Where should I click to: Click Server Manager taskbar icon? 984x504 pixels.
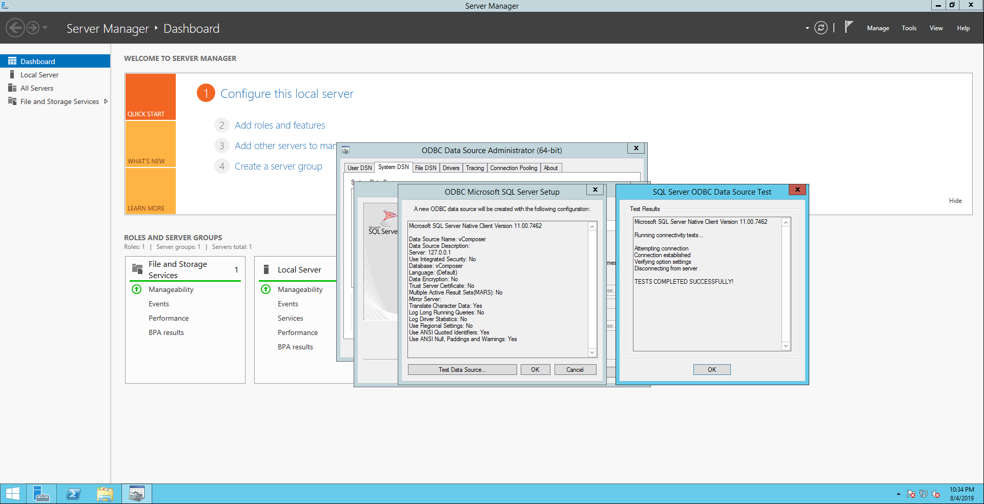click(x=41, y=494)
